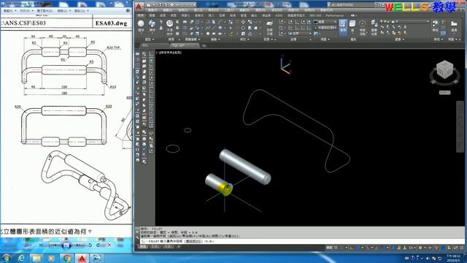Switch to the BIM 360 ribbon tab

click(x=315, y=15)
